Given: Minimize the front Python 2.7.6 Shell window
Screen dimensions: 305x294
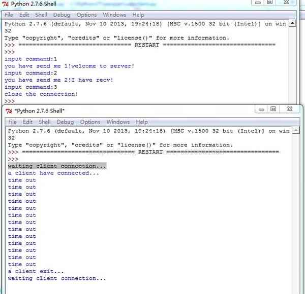Looking at the screenshot, I should coord(261,109).
